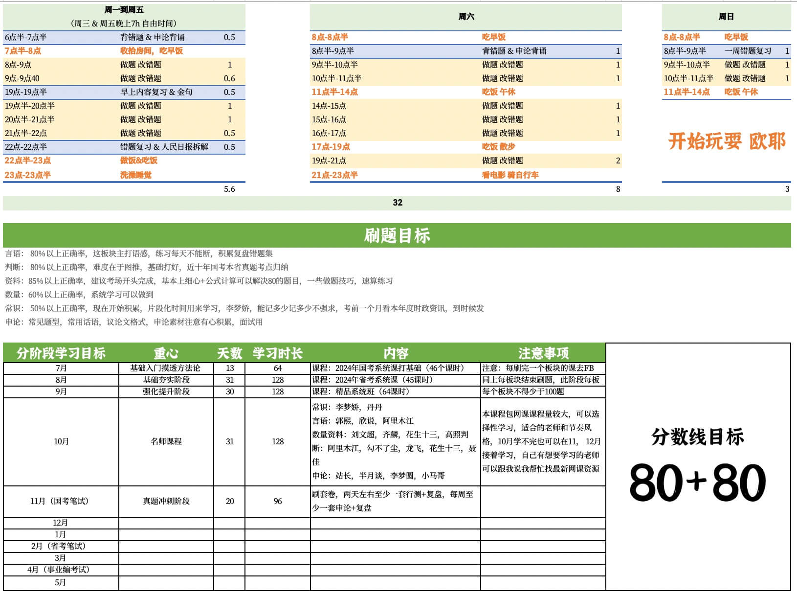Select the 强化提升阶段 cell
The width and height of the screenshot is (797, 597).
[x=166, y=391]
